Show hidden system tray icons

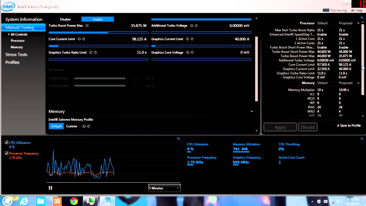tap(312, 201)
